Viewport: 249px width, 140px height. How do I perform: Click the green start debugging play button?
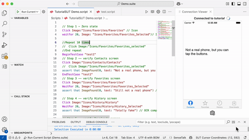click(x=18, y=12)
